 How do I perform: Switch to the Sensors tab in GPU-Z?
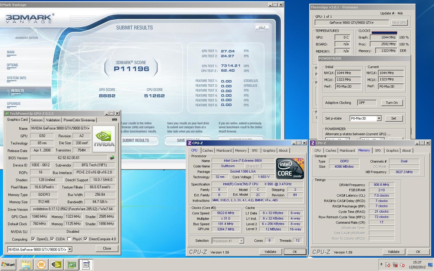[x=37, y=120]
